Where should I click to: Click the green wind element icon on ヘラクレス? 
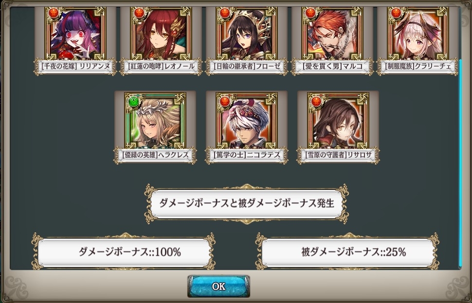133,101
